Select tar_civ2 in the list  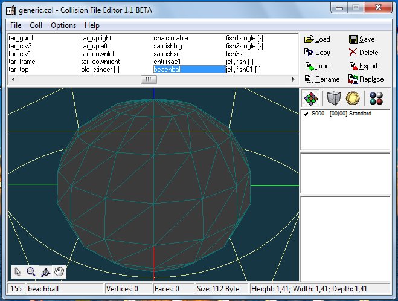(x=21, y=46)
